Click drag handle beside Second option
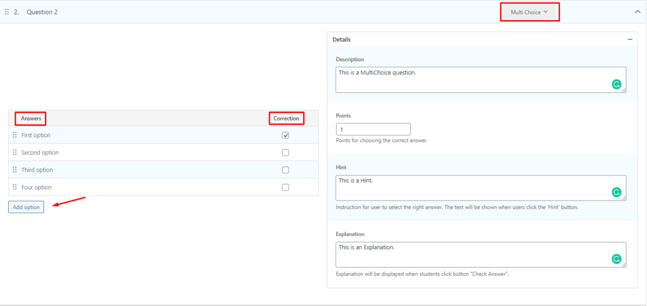This screenshot has width=647, height=306. pyautogui.click(x=15, y=153)
